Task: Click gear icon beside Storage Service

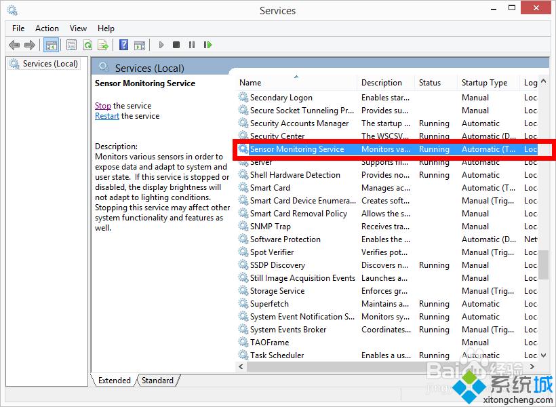Action: point(243,290)
